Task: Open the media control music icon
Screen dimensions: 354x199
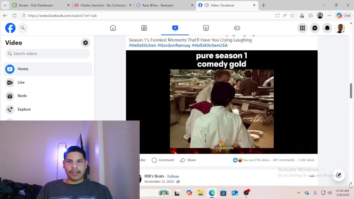Action: tap(302, 15)
